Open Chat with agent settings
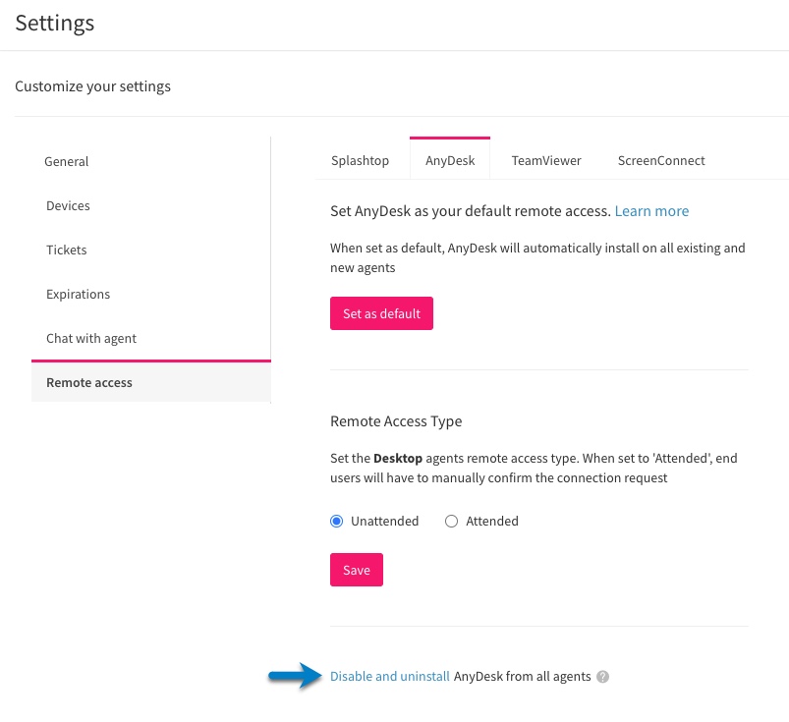The image size is (789, 722). 91,339
